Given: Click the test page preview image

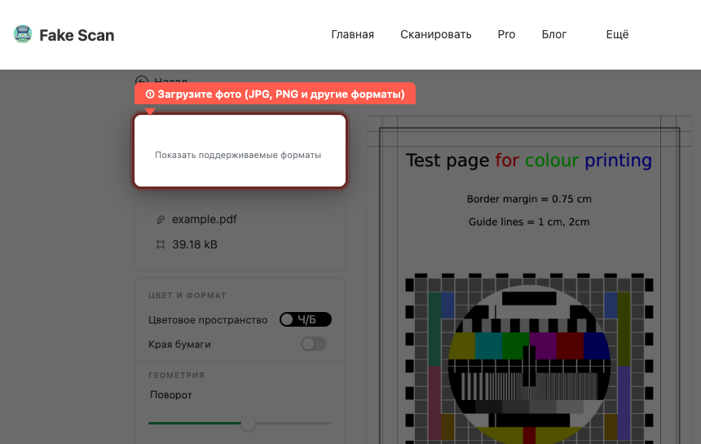Looking at the screenshot, I should pyautogui.click(x=529, y=279).
